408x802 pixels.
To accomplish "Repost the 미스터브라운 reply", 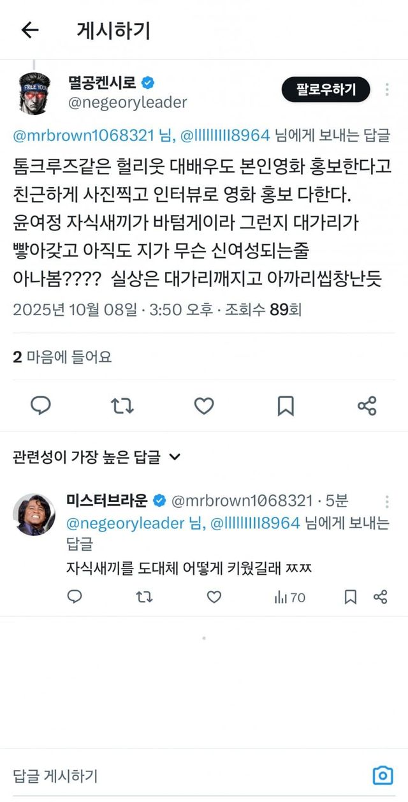I will (145, 597).
